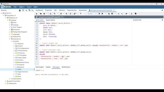Click the Filter funnel icon
Viewport: 164px width, 92px height.
tap(81, 14)
